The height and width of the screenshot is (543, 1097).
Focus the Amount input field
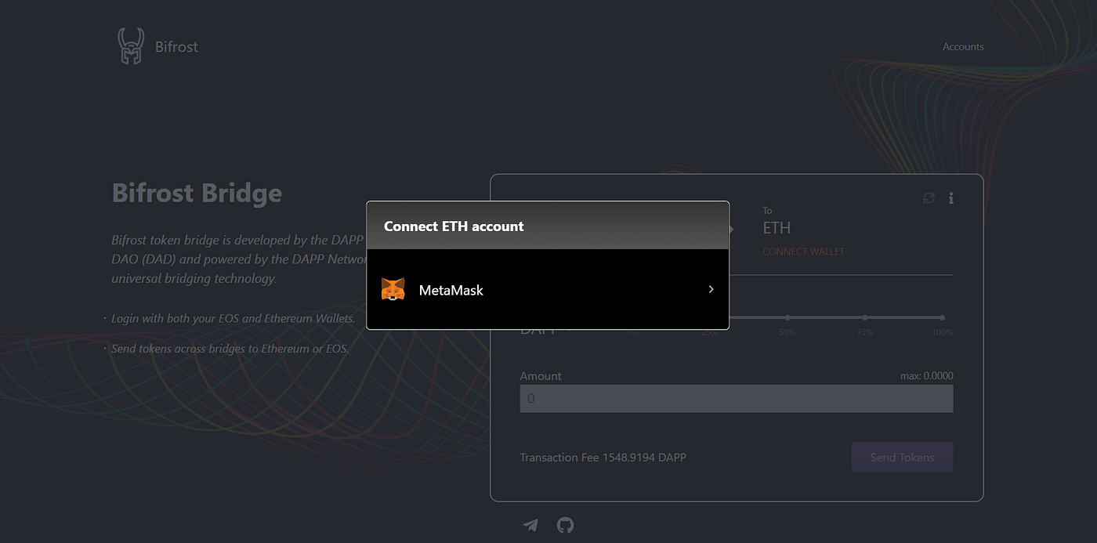click(x=737, y=398)
